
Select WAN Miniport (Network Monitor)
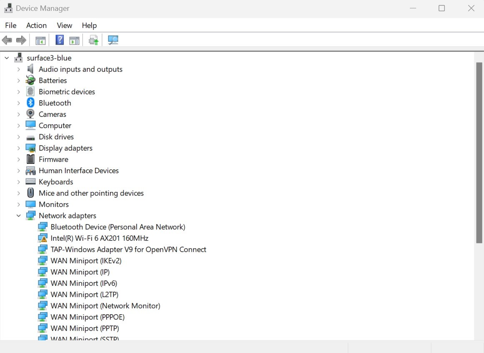click(105, 306)
